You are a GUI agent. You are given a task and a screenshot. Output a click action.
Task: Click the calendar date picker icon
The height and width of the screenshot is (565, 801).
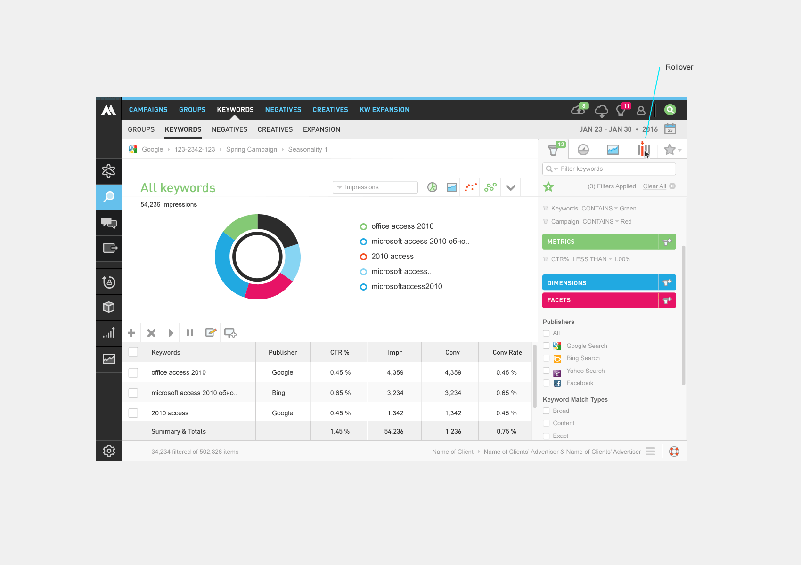tap(670, 129)
